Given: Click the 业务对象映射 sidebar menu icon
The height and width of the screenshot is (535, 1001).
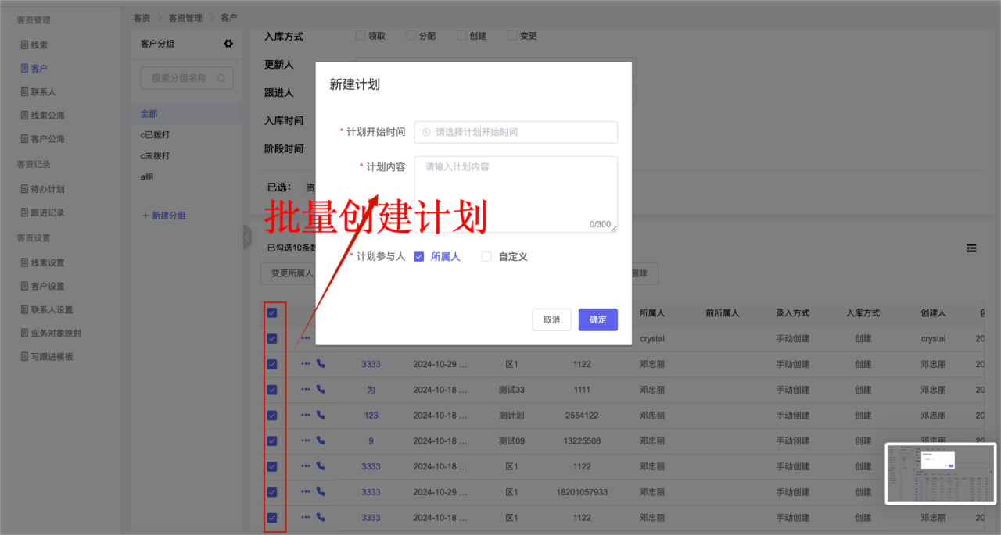Looking at the screenshot, I should [24, 333].
